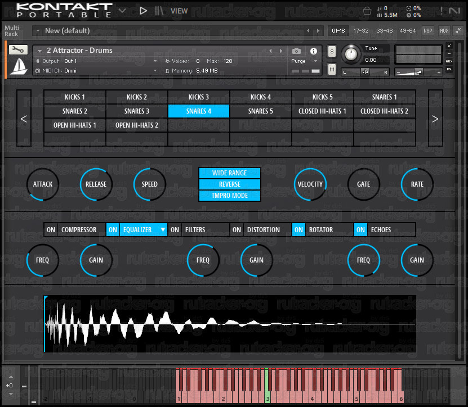Click the ATTACK knob
This screenshot has height=407, width=468.
click(43, 184)
